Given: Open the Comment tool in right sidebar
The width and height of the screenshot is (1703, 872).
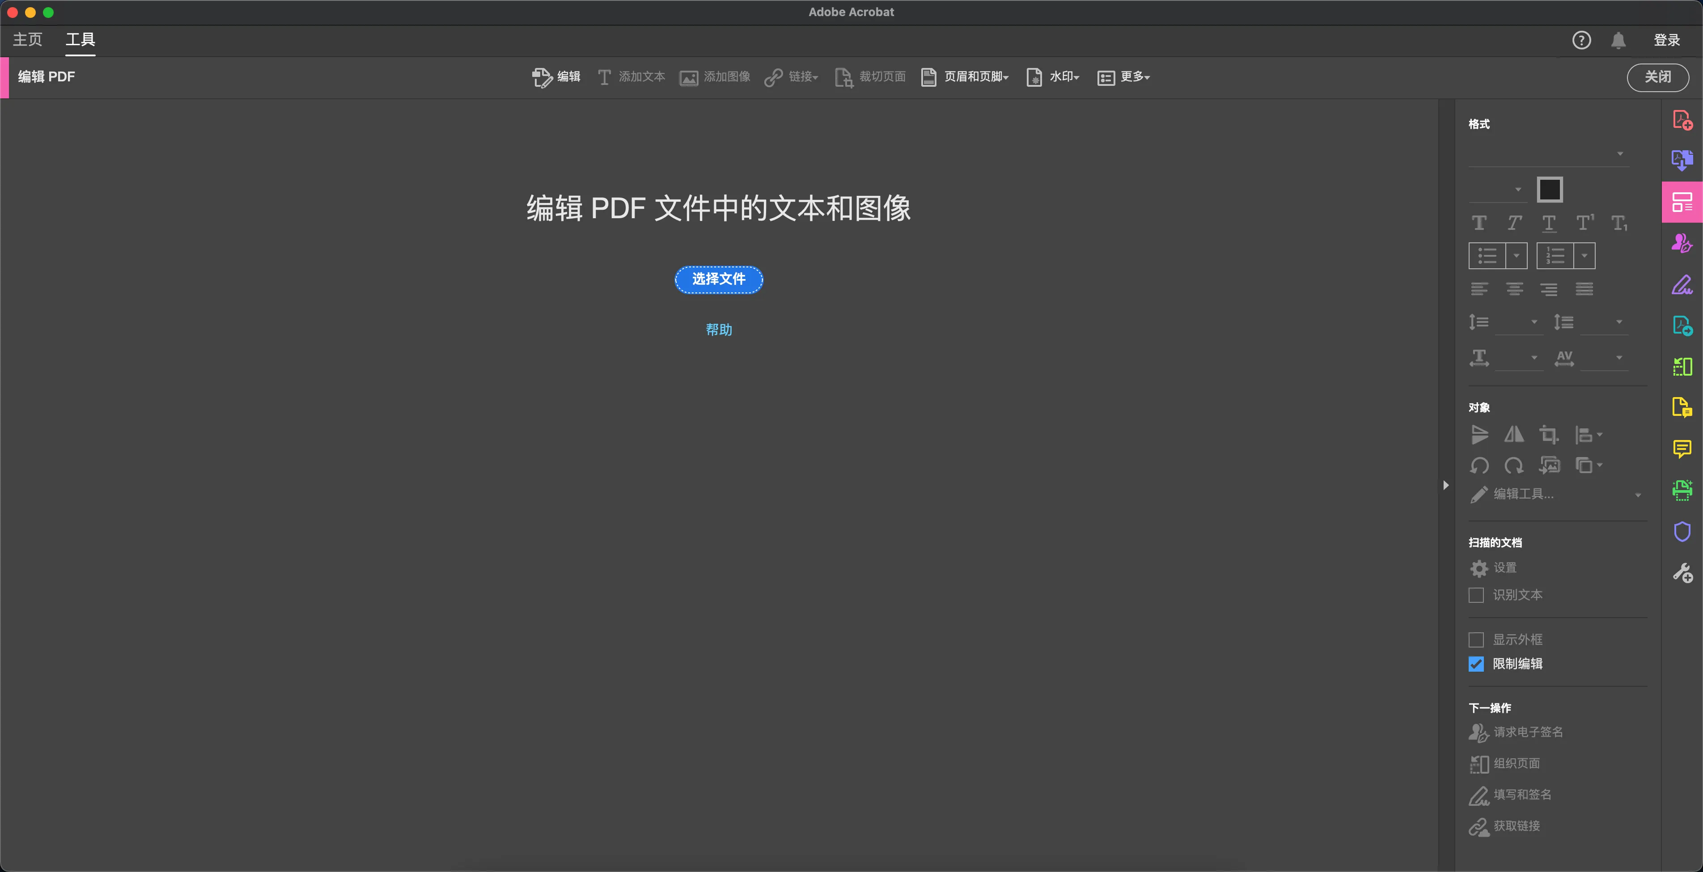Looking at the screenshot, I should click(1682, 449).
